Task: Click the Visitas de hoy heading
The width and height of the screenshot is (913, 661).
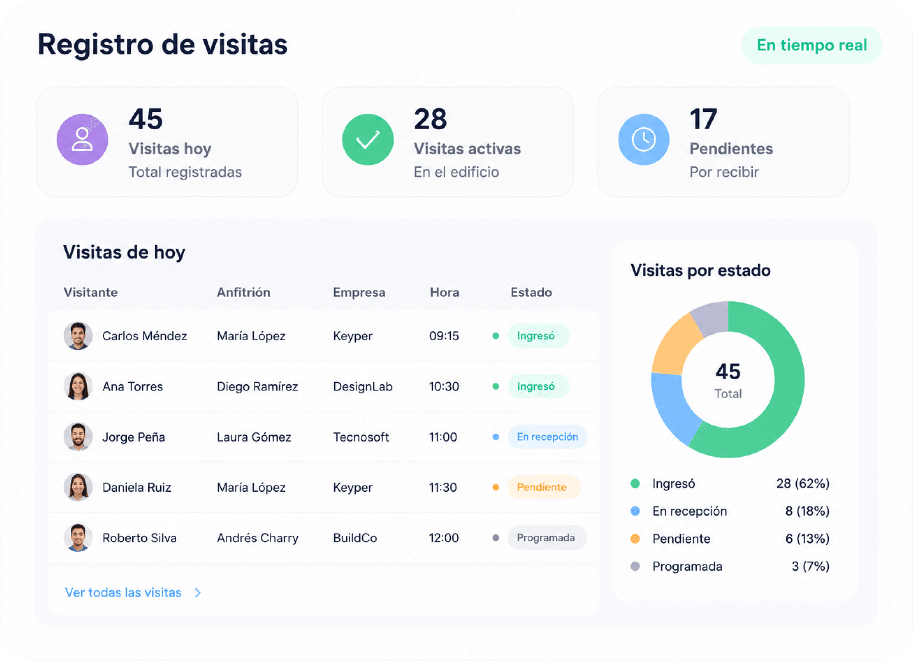Action: 124,253
